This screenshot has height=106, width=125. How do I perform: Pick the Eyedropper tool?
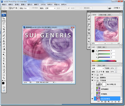point(4,72)
